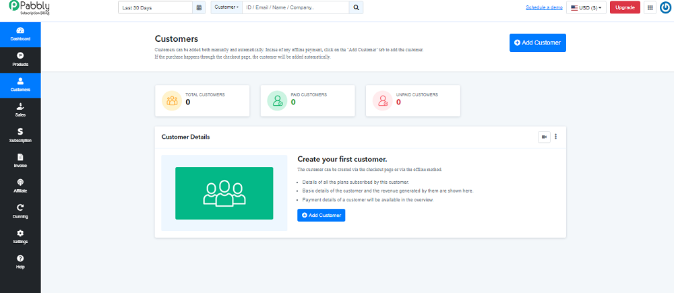Select the Customers sidebar item
Screen dimensions: 674x293
click(20, 85)
